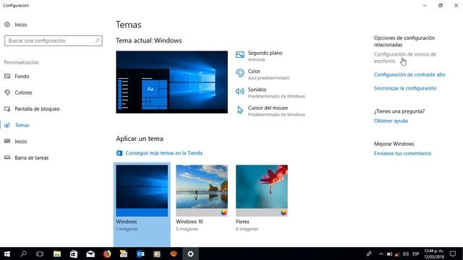The height and width of the screenshot is (260, 463).
Task: Open Configuración de contraste alto
Action: click(409, 74)
